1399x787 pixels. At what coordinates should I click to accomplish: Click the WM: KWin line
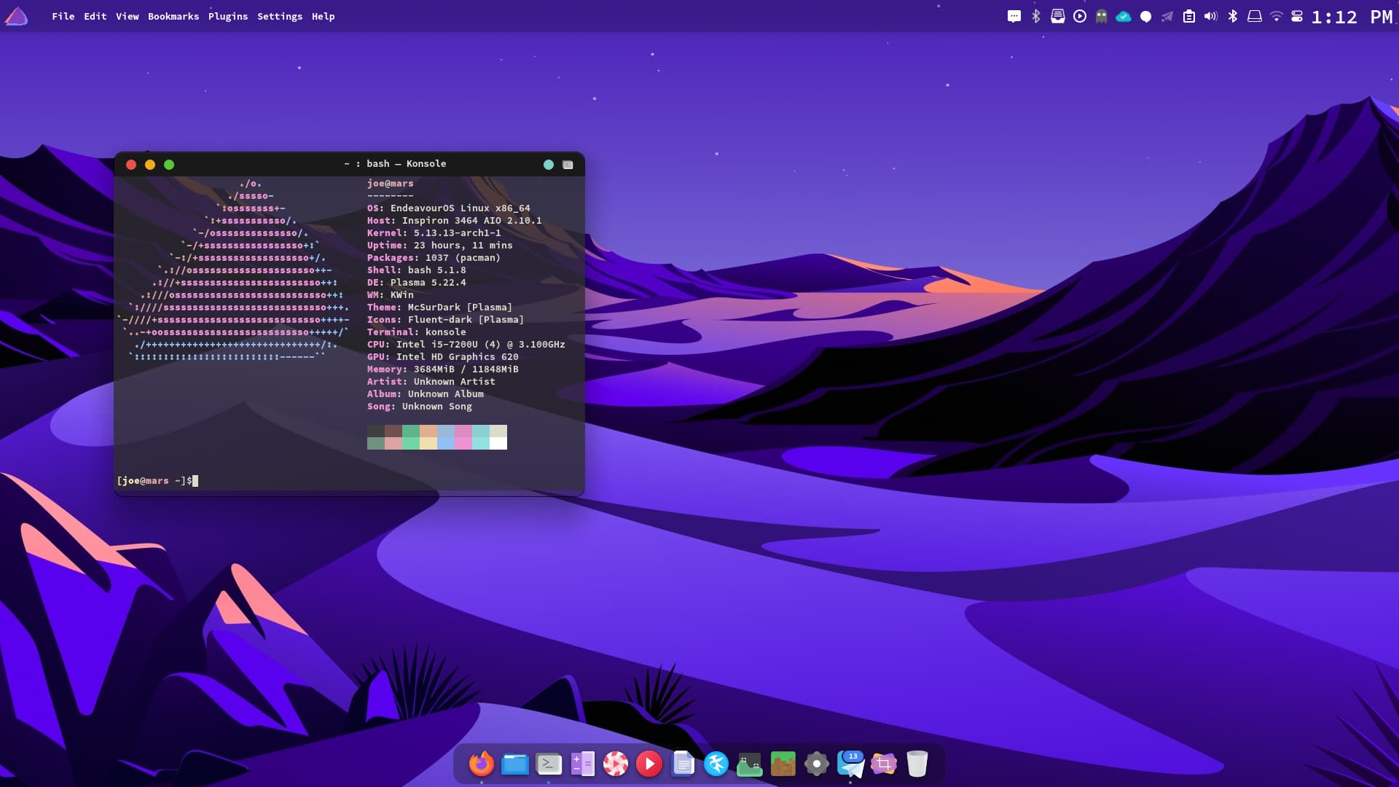pos(391,295)
